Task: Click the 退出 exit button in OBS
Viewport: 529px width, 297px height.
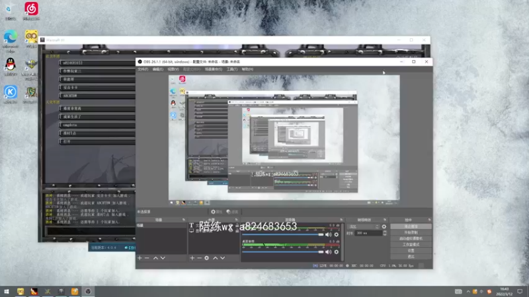Action: click(x=411, y=257)
